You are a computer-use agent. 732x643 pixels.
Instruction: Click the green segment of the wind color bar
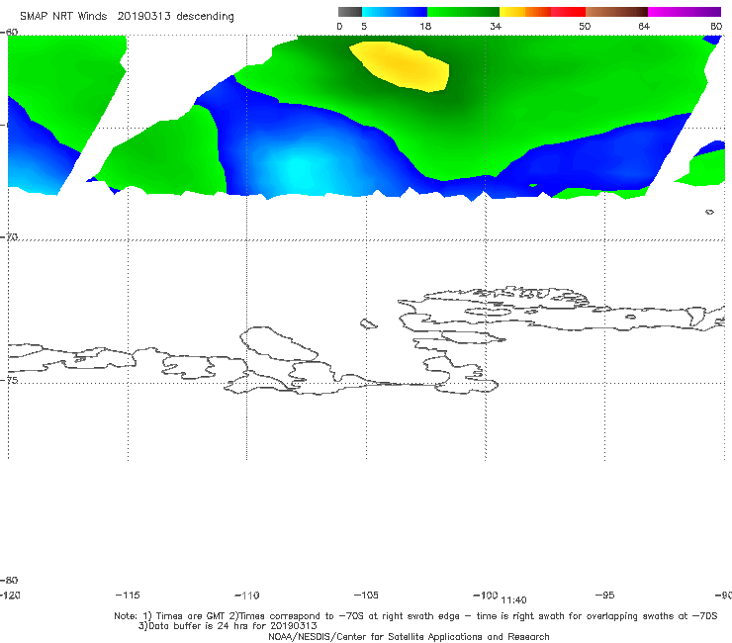coord(463,12)
